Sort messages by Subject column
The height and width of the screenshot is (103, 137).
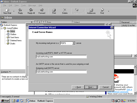click(x=96, y=22)
